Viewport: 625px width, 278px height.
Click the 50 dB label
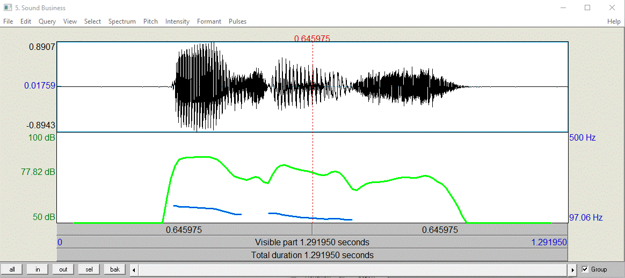coord(44,217)
